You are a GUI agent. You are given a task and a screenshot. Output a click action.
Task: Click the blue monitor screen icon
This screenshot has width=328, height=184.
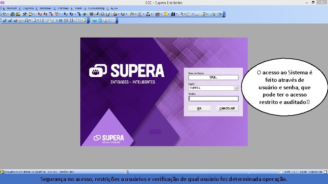94,20
